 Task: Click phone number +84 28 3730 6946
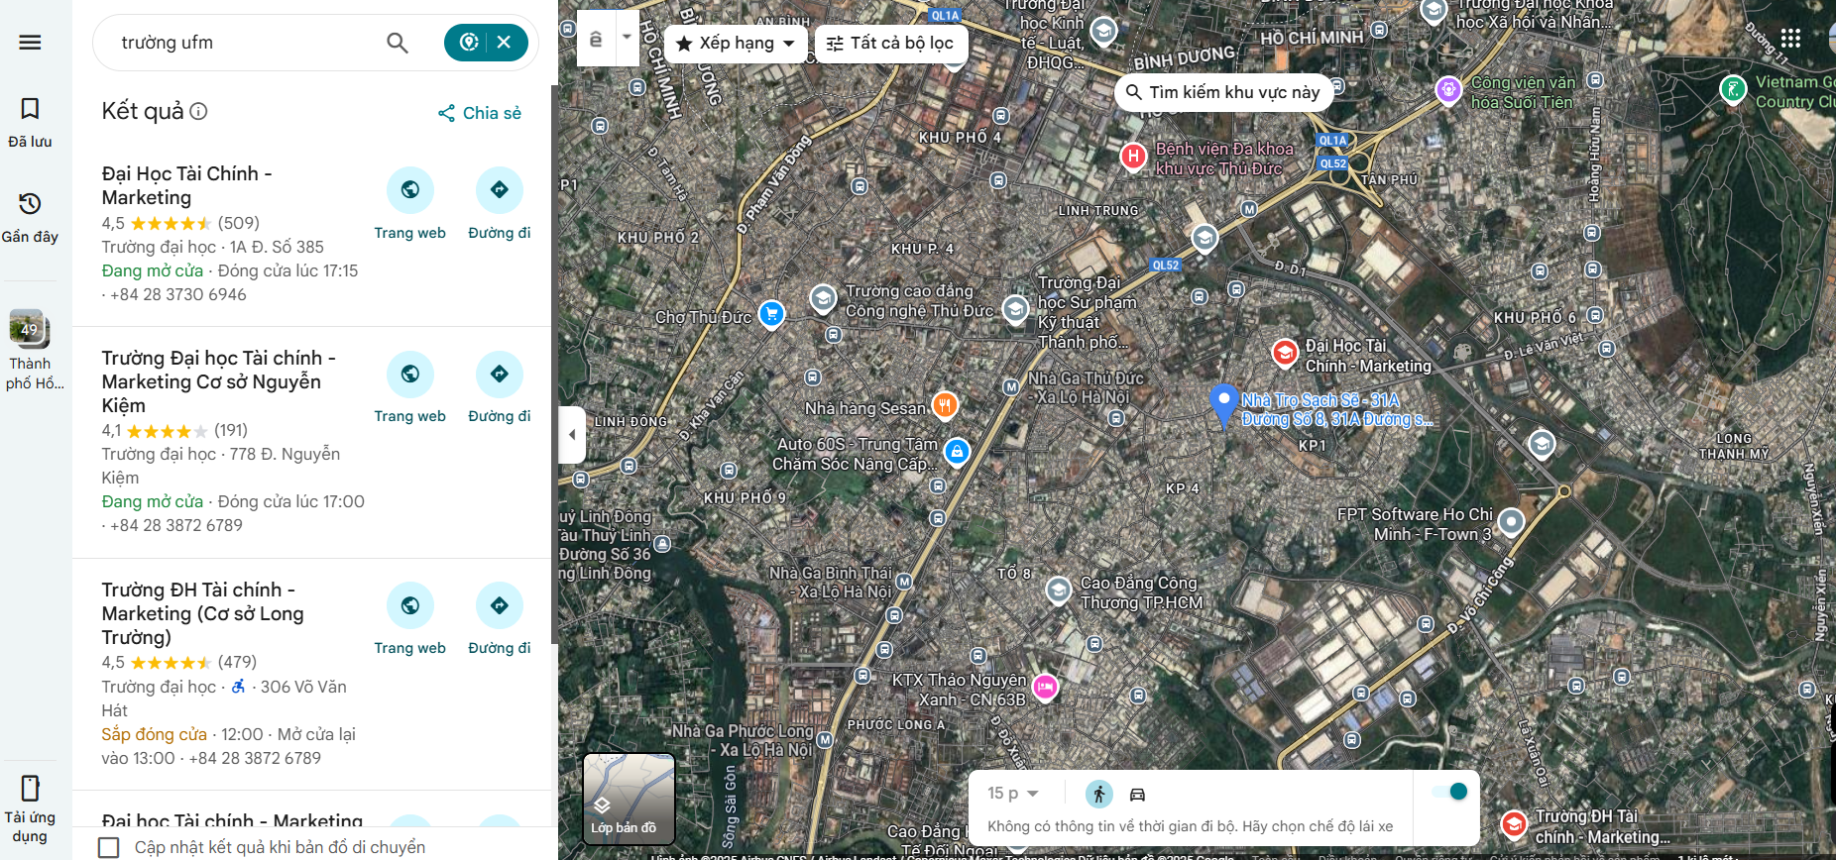[x=178, y=294]
